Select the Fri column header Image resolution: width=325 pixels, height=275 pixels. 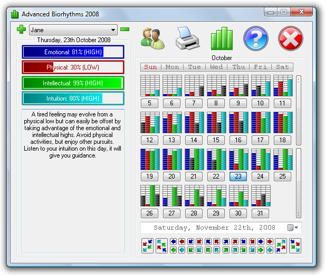point(261,67)
